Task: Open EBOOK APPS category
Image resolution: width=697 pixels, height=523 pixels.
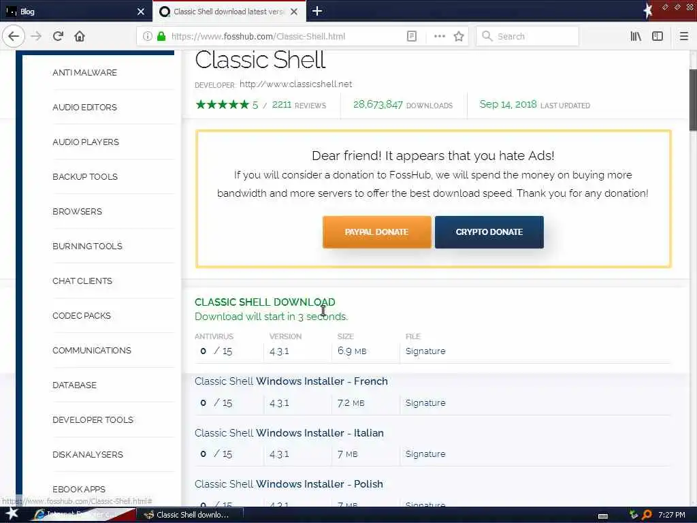Action: [x=79, y=489]
